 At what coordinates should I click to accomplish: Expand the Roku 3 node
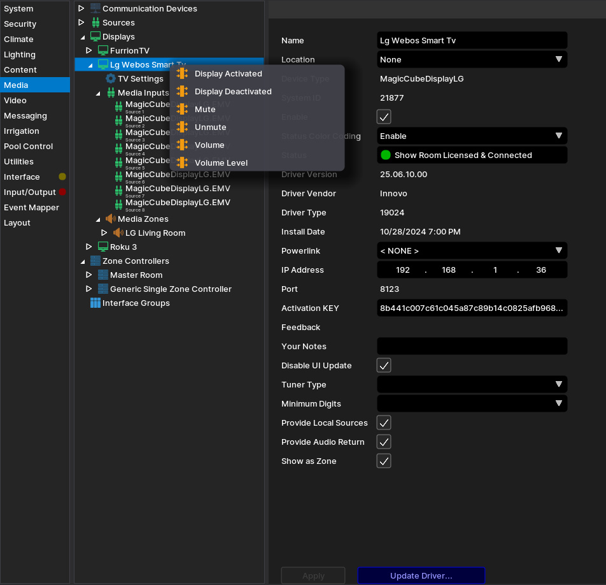point(89,247)
